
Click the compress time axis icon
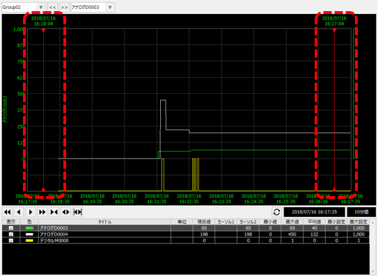54,212
